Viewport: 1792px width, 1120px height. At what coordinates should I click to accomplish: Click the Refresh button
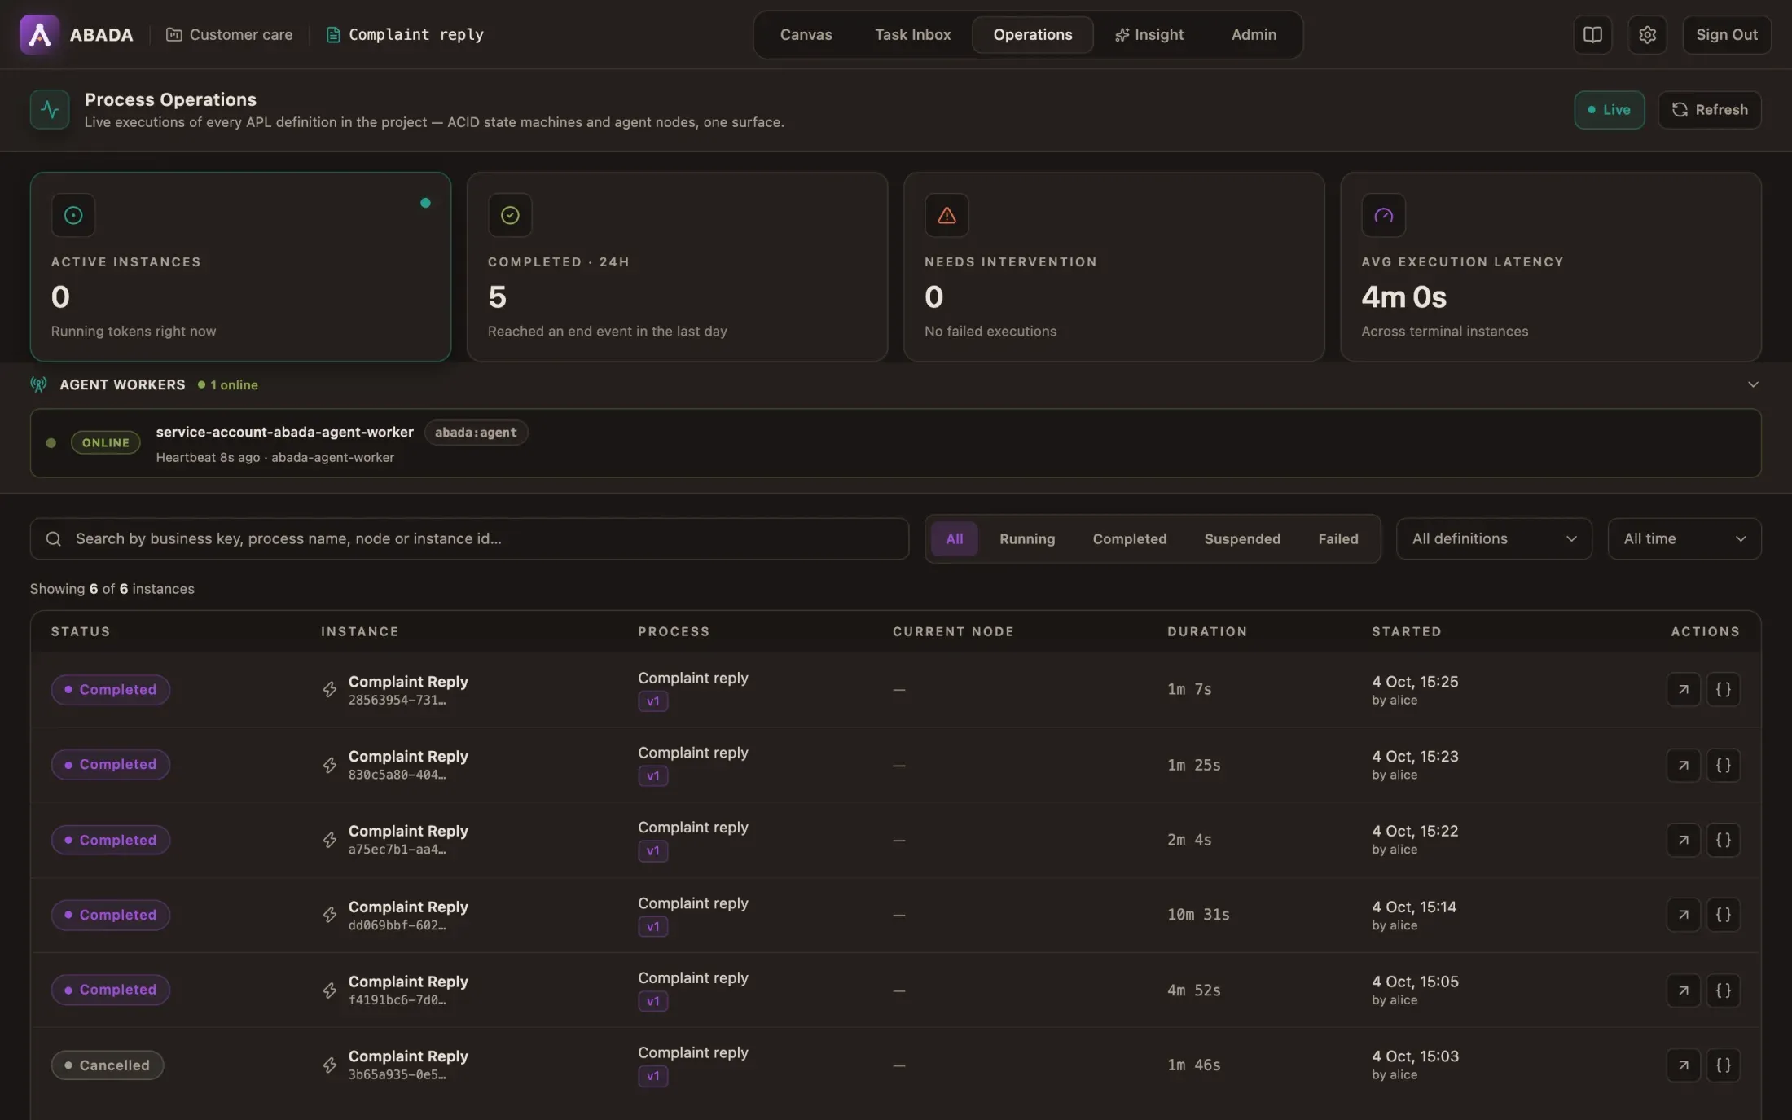tap(1709, 110)
